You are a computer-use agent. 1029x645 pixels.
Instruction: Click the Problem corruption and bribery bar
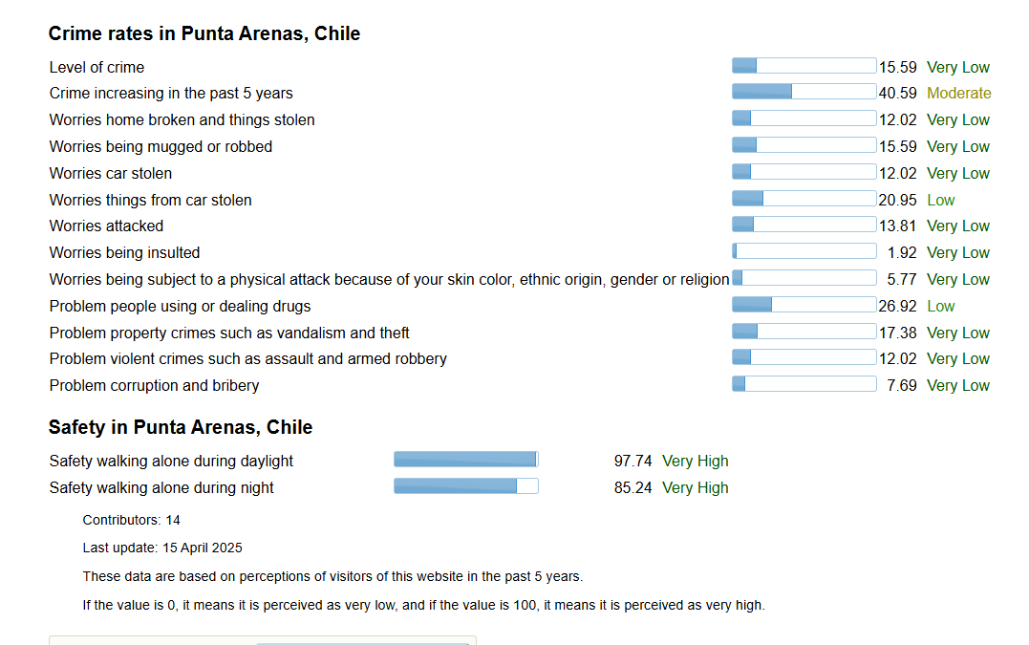804,384
